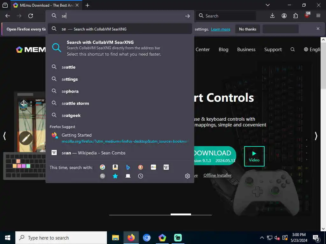Click the Learn more link
This screenshot has height=244, width=326.
point(221,29)
